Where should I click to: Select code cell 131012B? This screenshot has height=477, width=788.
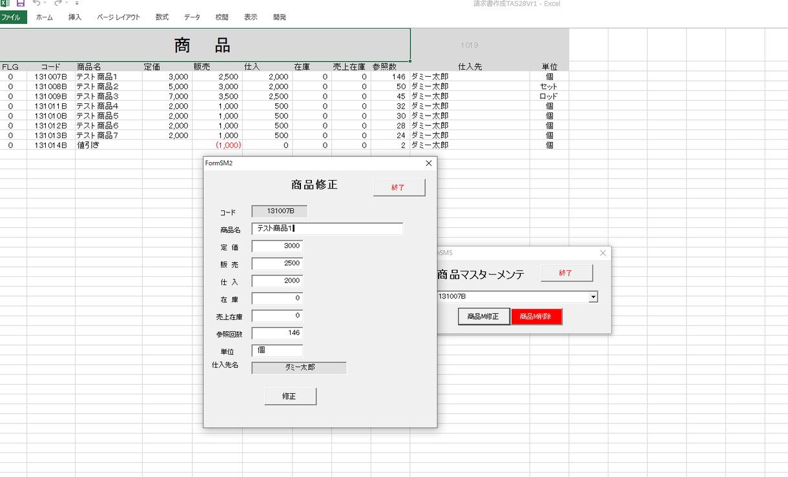pyautogui.click(x=51, y=126)
